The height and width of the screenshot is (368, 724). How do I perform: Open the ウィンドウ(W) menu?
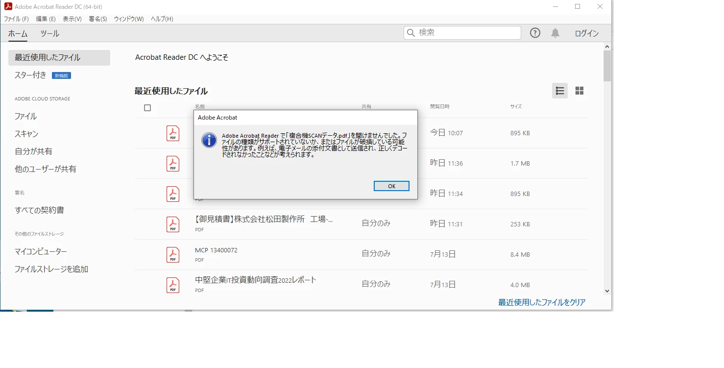click(129, 19)
